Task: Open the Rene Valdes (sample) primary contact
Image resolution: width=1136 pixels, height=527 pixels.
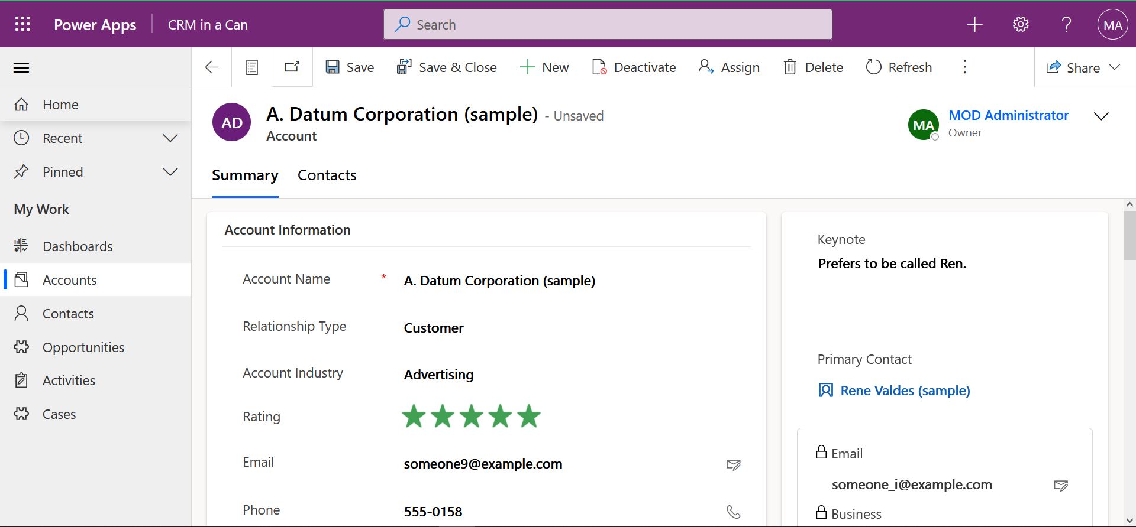Action: (x=905, y=391)
